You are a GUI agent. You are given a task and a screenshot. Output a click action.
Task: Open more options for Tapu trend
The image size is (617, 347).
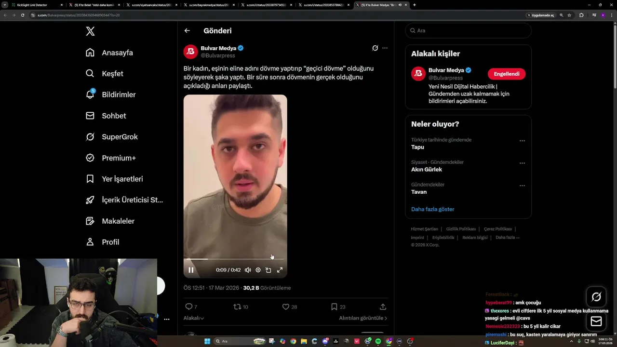[522, 141]
